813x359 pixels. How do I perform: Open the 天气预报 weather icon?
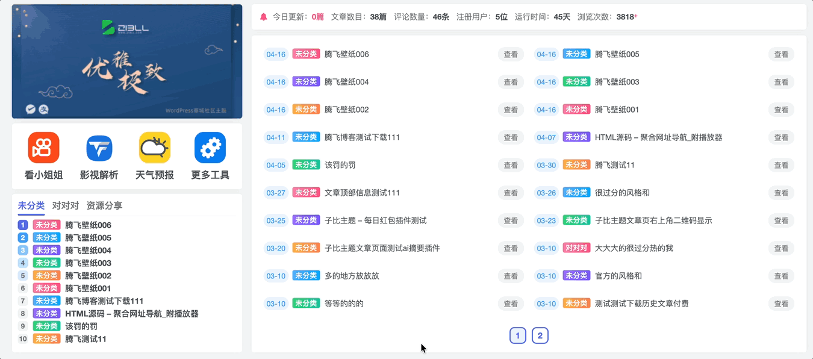click(x=155, y=148)
